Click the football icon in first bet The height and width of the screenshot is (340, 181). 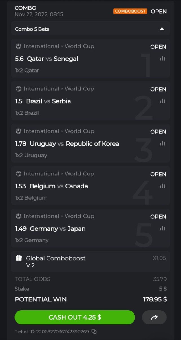tap(19, 46)
